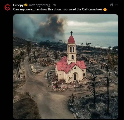Screen dimensions: 124x120
Task: Open the Creepy skull profile avatar
Action: tap(7, 7)
